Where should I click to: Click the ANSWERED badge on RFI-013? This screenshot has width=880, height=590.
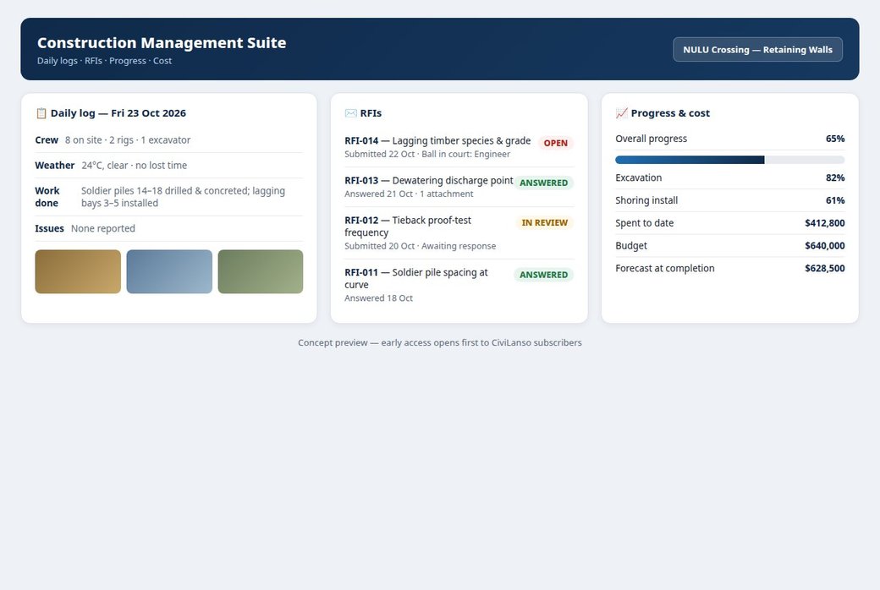(544, 183)
